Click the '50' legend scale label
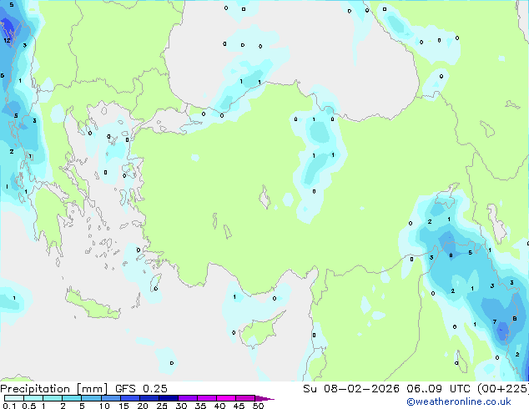 point(258,406)
